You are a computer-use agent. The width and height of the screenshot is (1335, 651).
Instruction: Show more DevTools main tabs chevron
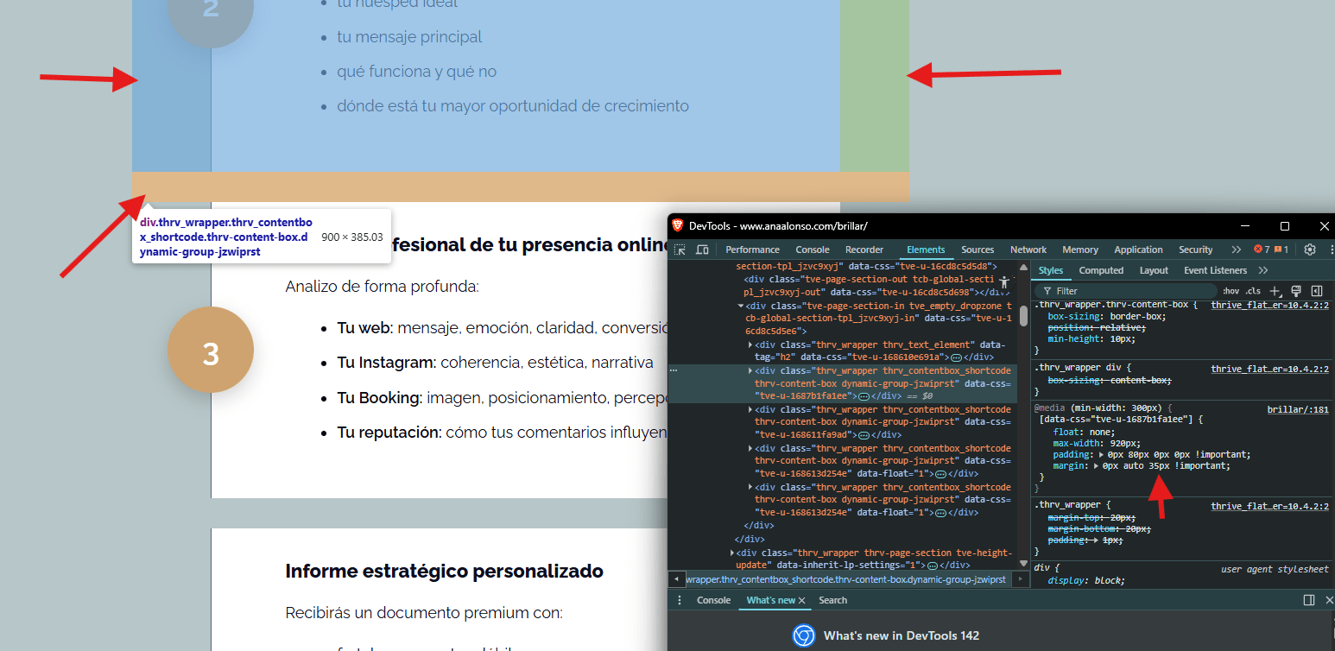[1236, 250]
